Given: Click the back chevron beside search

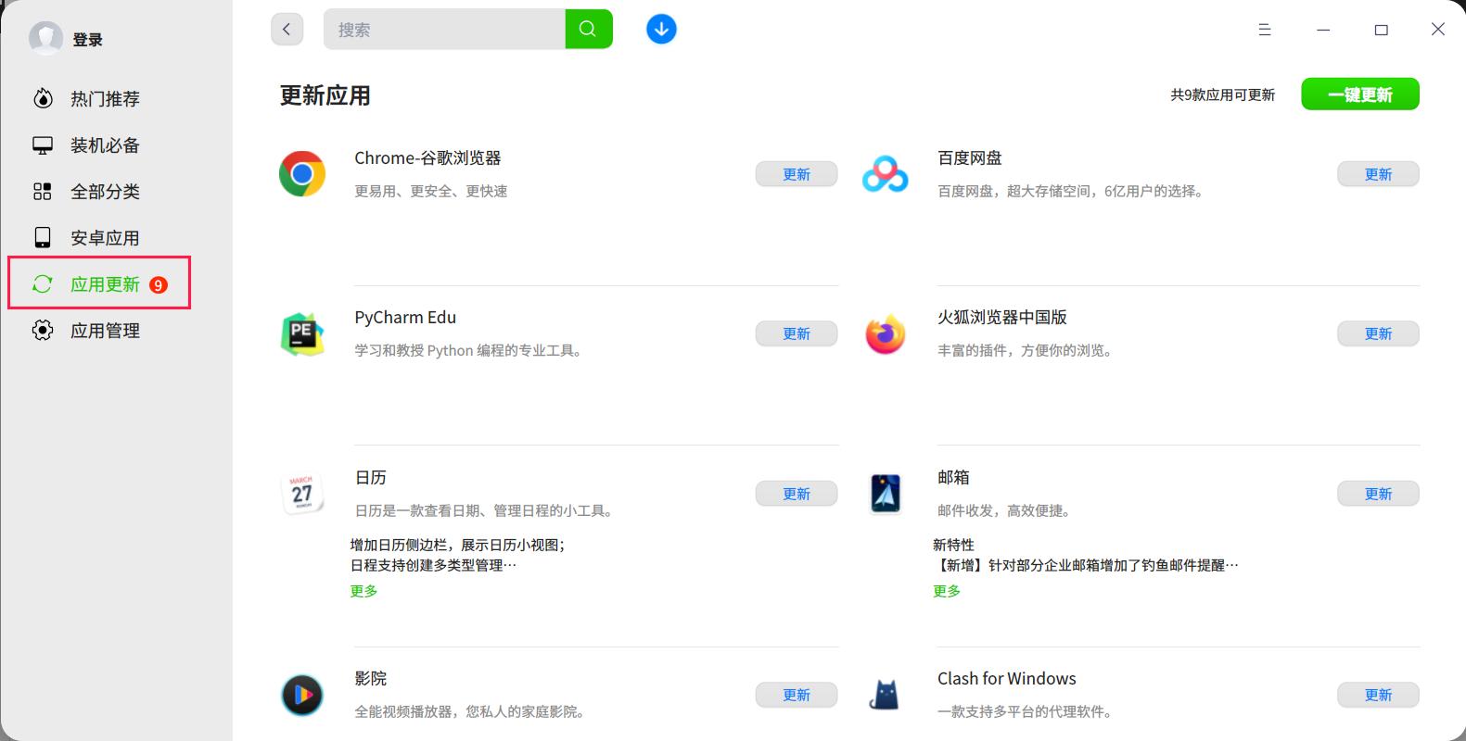Looking at the screenshot, I should [287, 29].
